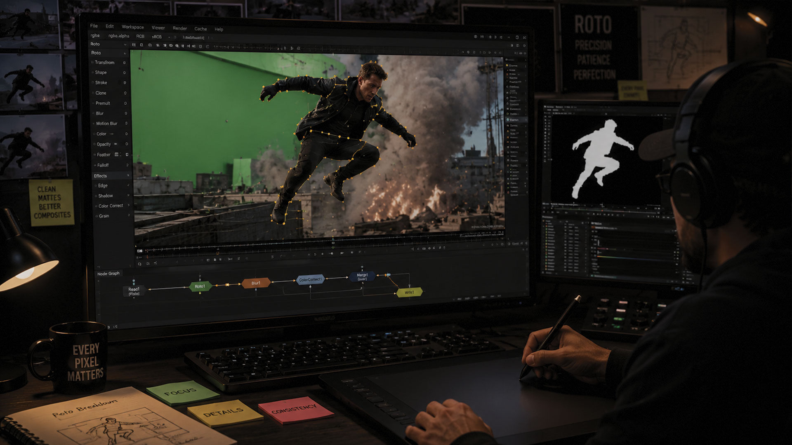Click the circle icon beside Shape
Screen dimensions: 792x445
tap(124, 73)
